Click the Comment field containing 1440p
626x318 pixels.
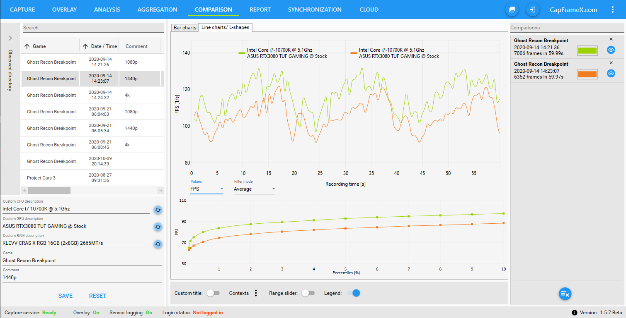point(82,277)
